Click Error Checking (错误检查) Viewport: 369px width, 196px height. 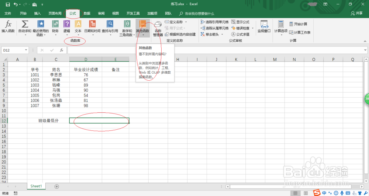point(240,28)
